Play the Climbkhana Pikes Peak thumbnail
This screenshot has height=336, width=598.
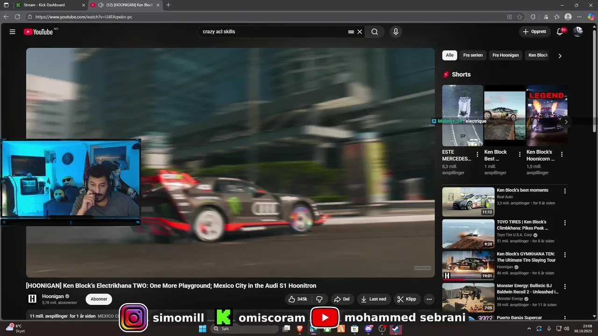coord(468,234)
